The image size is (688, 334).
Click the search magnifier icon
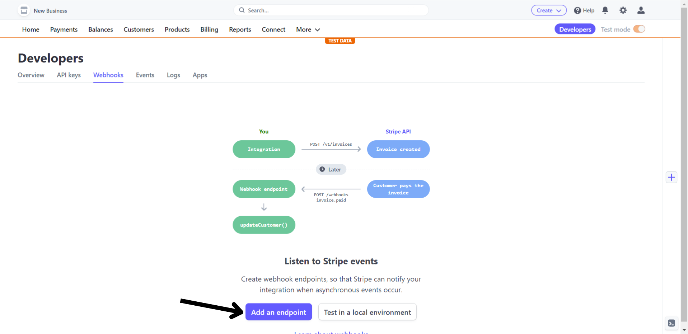tap(242, 10)
